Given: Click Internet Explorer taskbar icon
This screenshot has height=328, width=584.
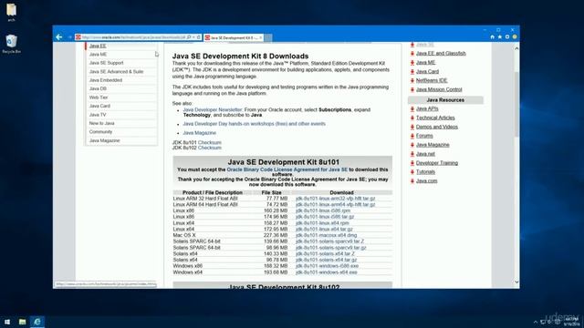Looking at the screenshot, I should tap(37, 322).
